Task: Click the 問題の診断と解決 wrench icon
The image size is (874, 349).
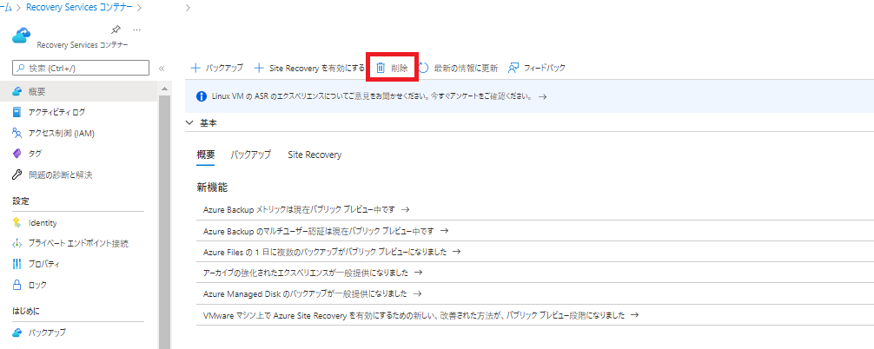Action: click(17, 174)
